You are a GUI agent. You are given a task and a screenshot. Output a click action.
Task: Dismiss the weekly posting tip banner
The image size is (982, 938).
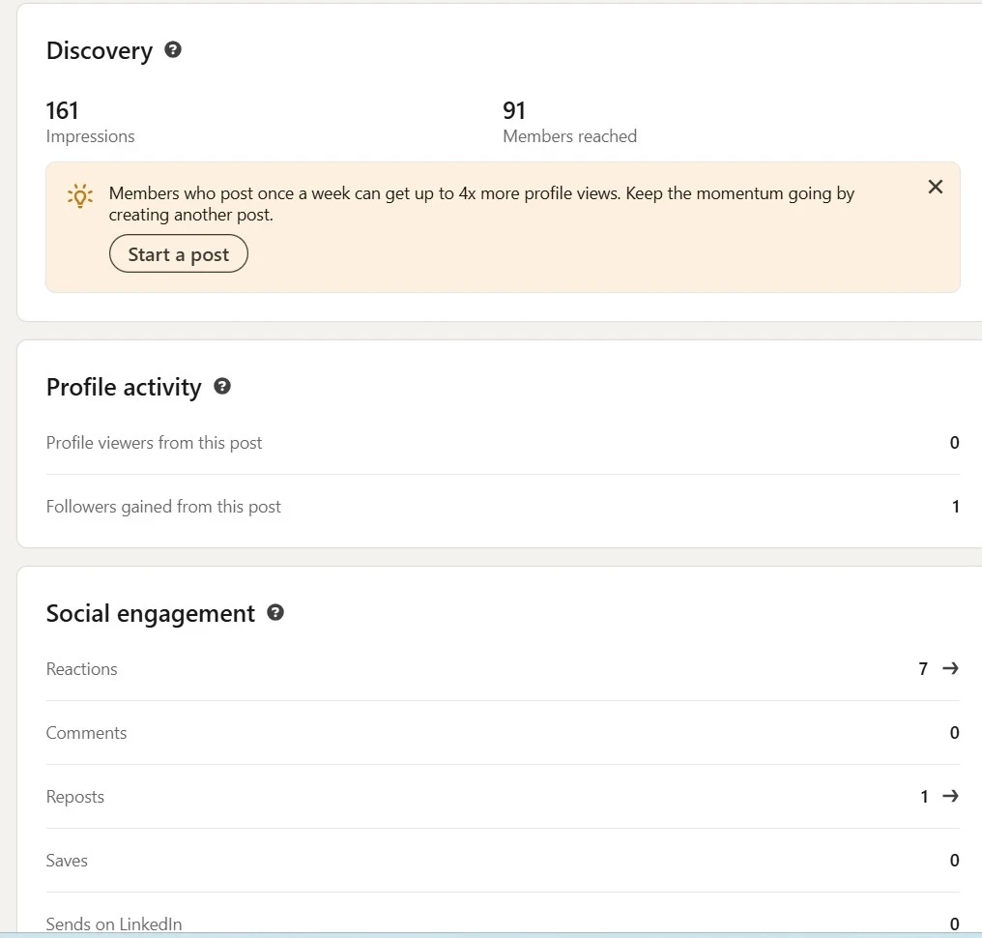point(935,187)
